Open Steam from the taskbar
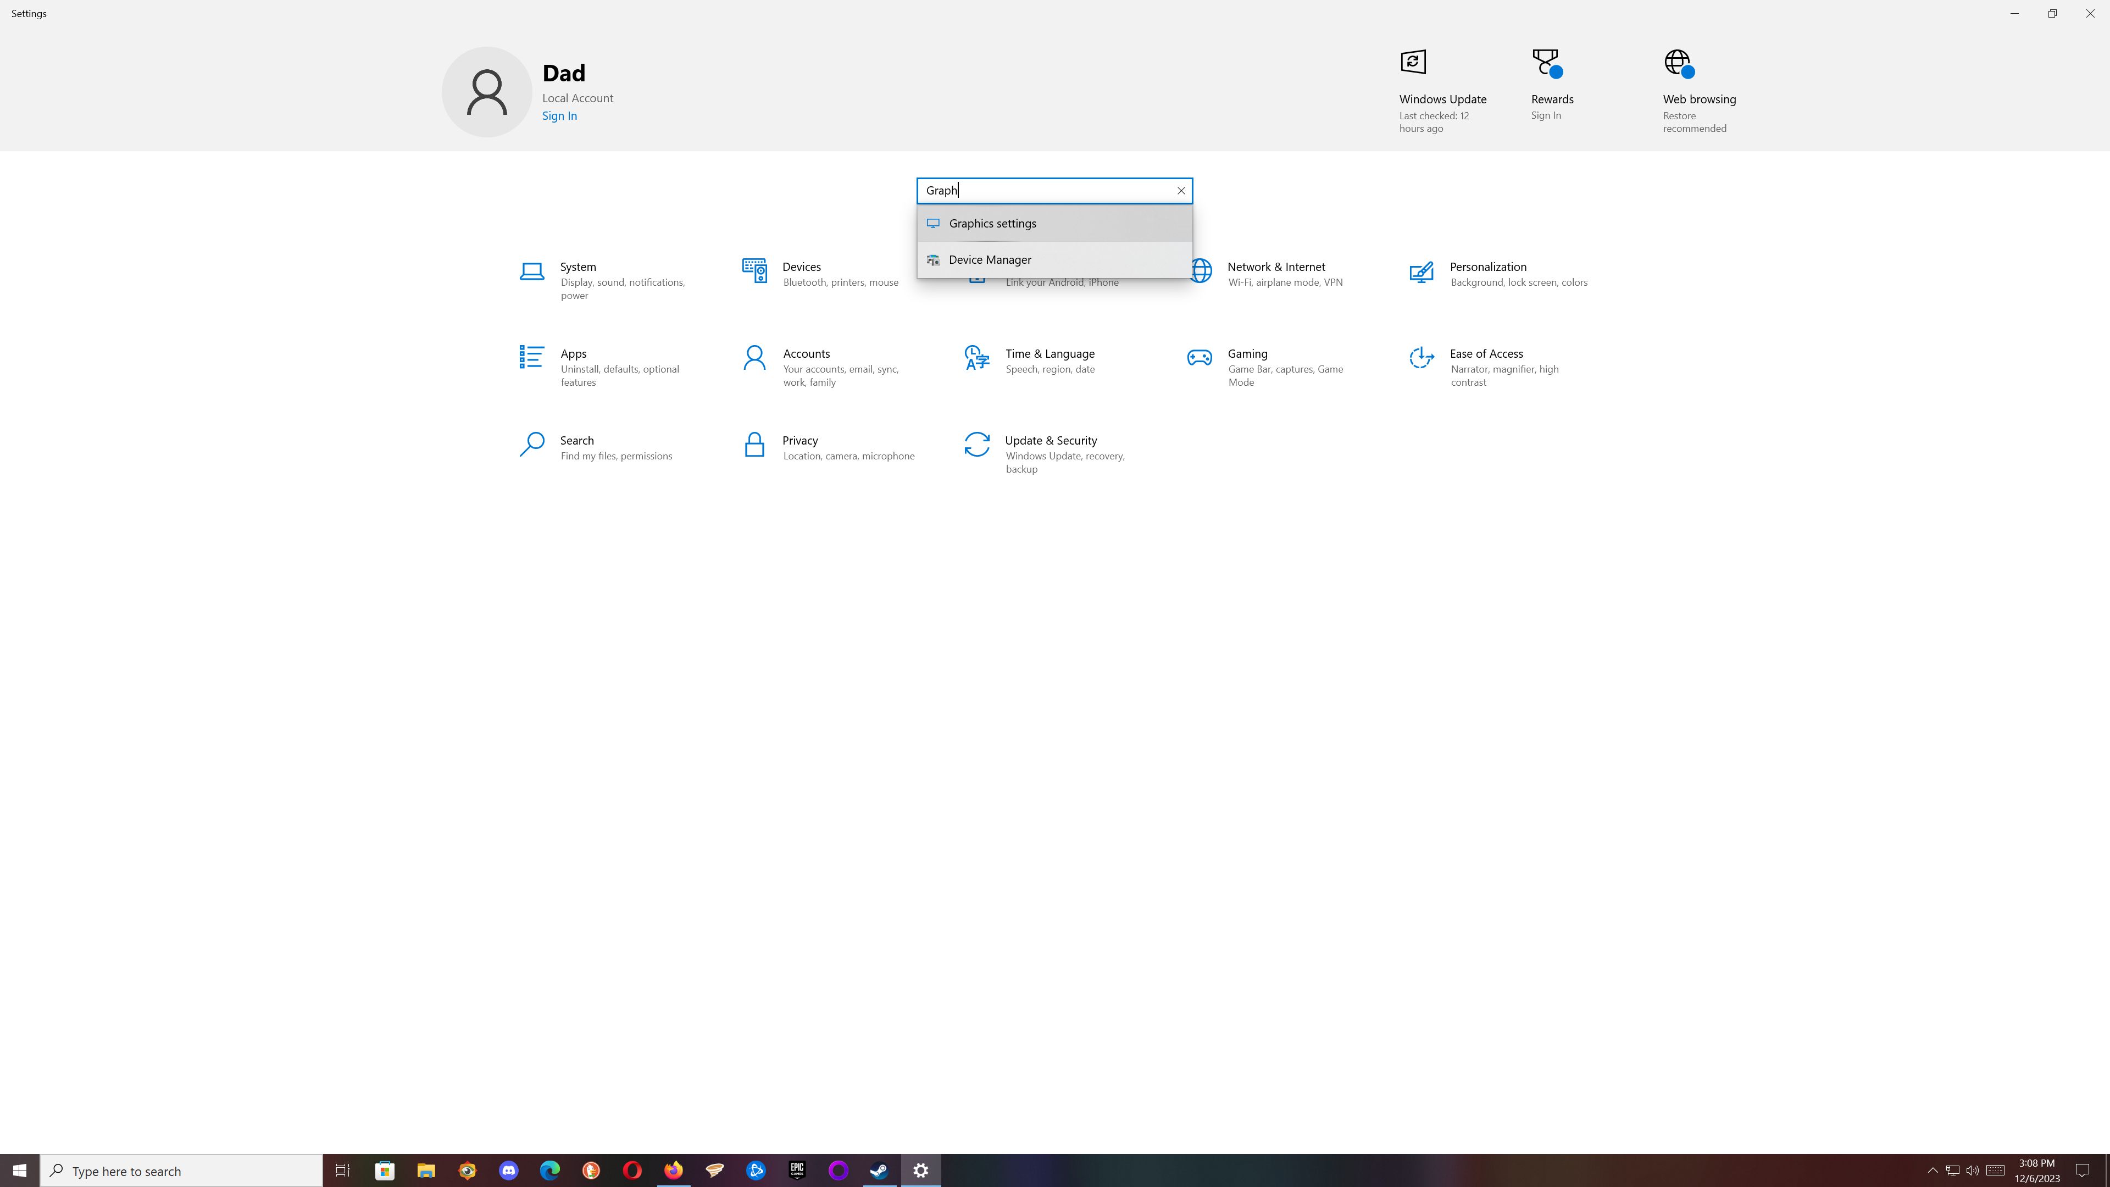This screenshot has width=2110, height=1187. (879, 1171)
